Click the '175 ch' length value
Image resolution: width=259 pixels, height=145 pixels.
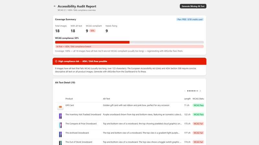pyautogui.click(x=187, y=124)
